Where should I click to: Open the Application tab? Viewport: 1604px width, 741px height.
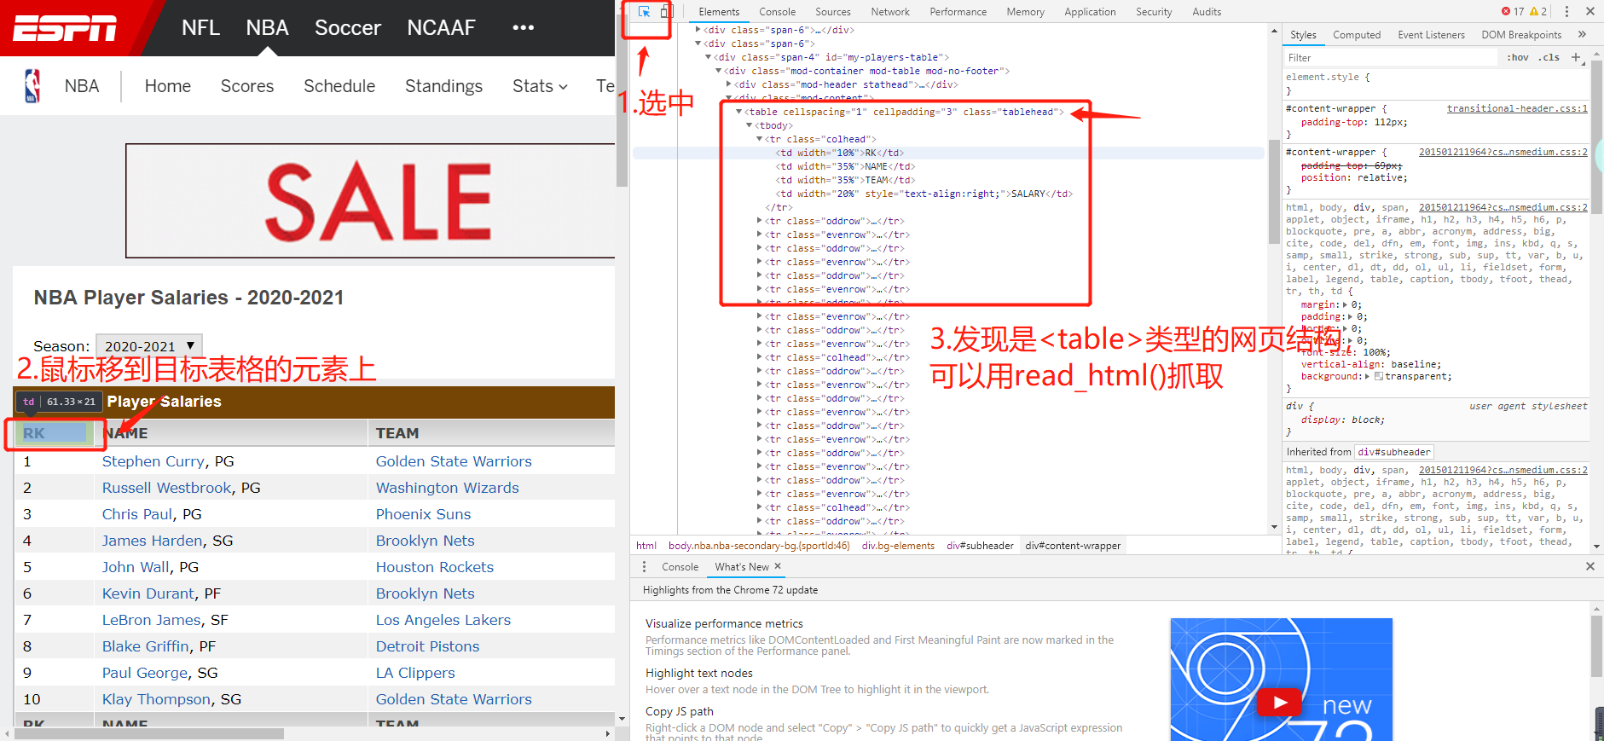coord(1090,11)
